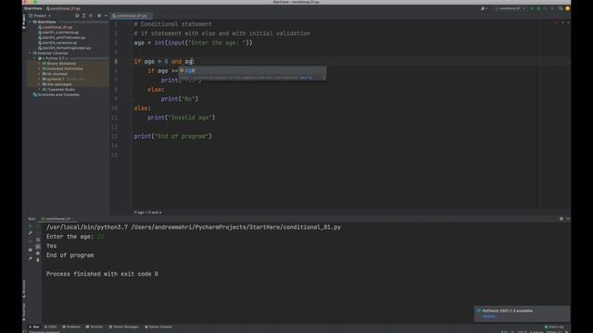Expand the site-packages node

[39, 84]
